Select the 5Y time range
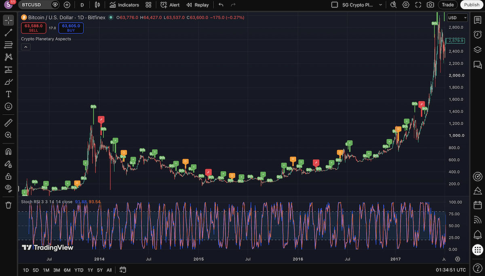This screenshot has height=276, width=485. 100,270
